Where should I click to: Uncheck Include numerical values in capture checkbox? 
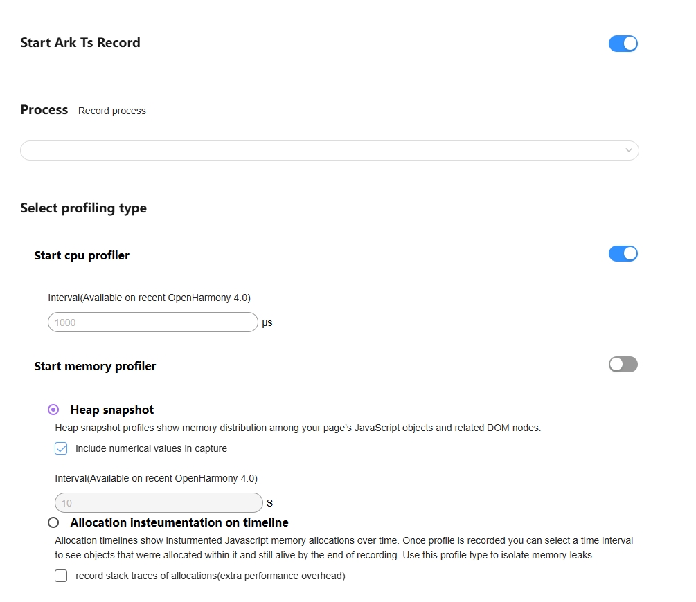61,448
